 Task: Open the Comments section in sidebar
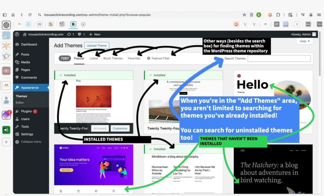[28, 78]
